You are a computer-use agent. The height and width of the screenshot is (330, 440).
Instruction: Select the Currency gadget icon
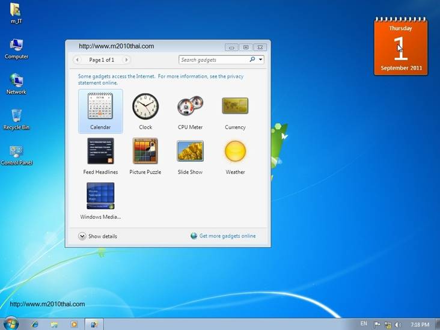(235, 106)
